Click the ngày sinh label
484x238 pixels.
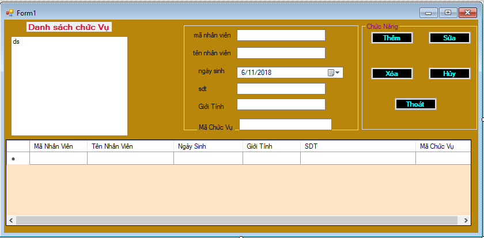[211, 71]
